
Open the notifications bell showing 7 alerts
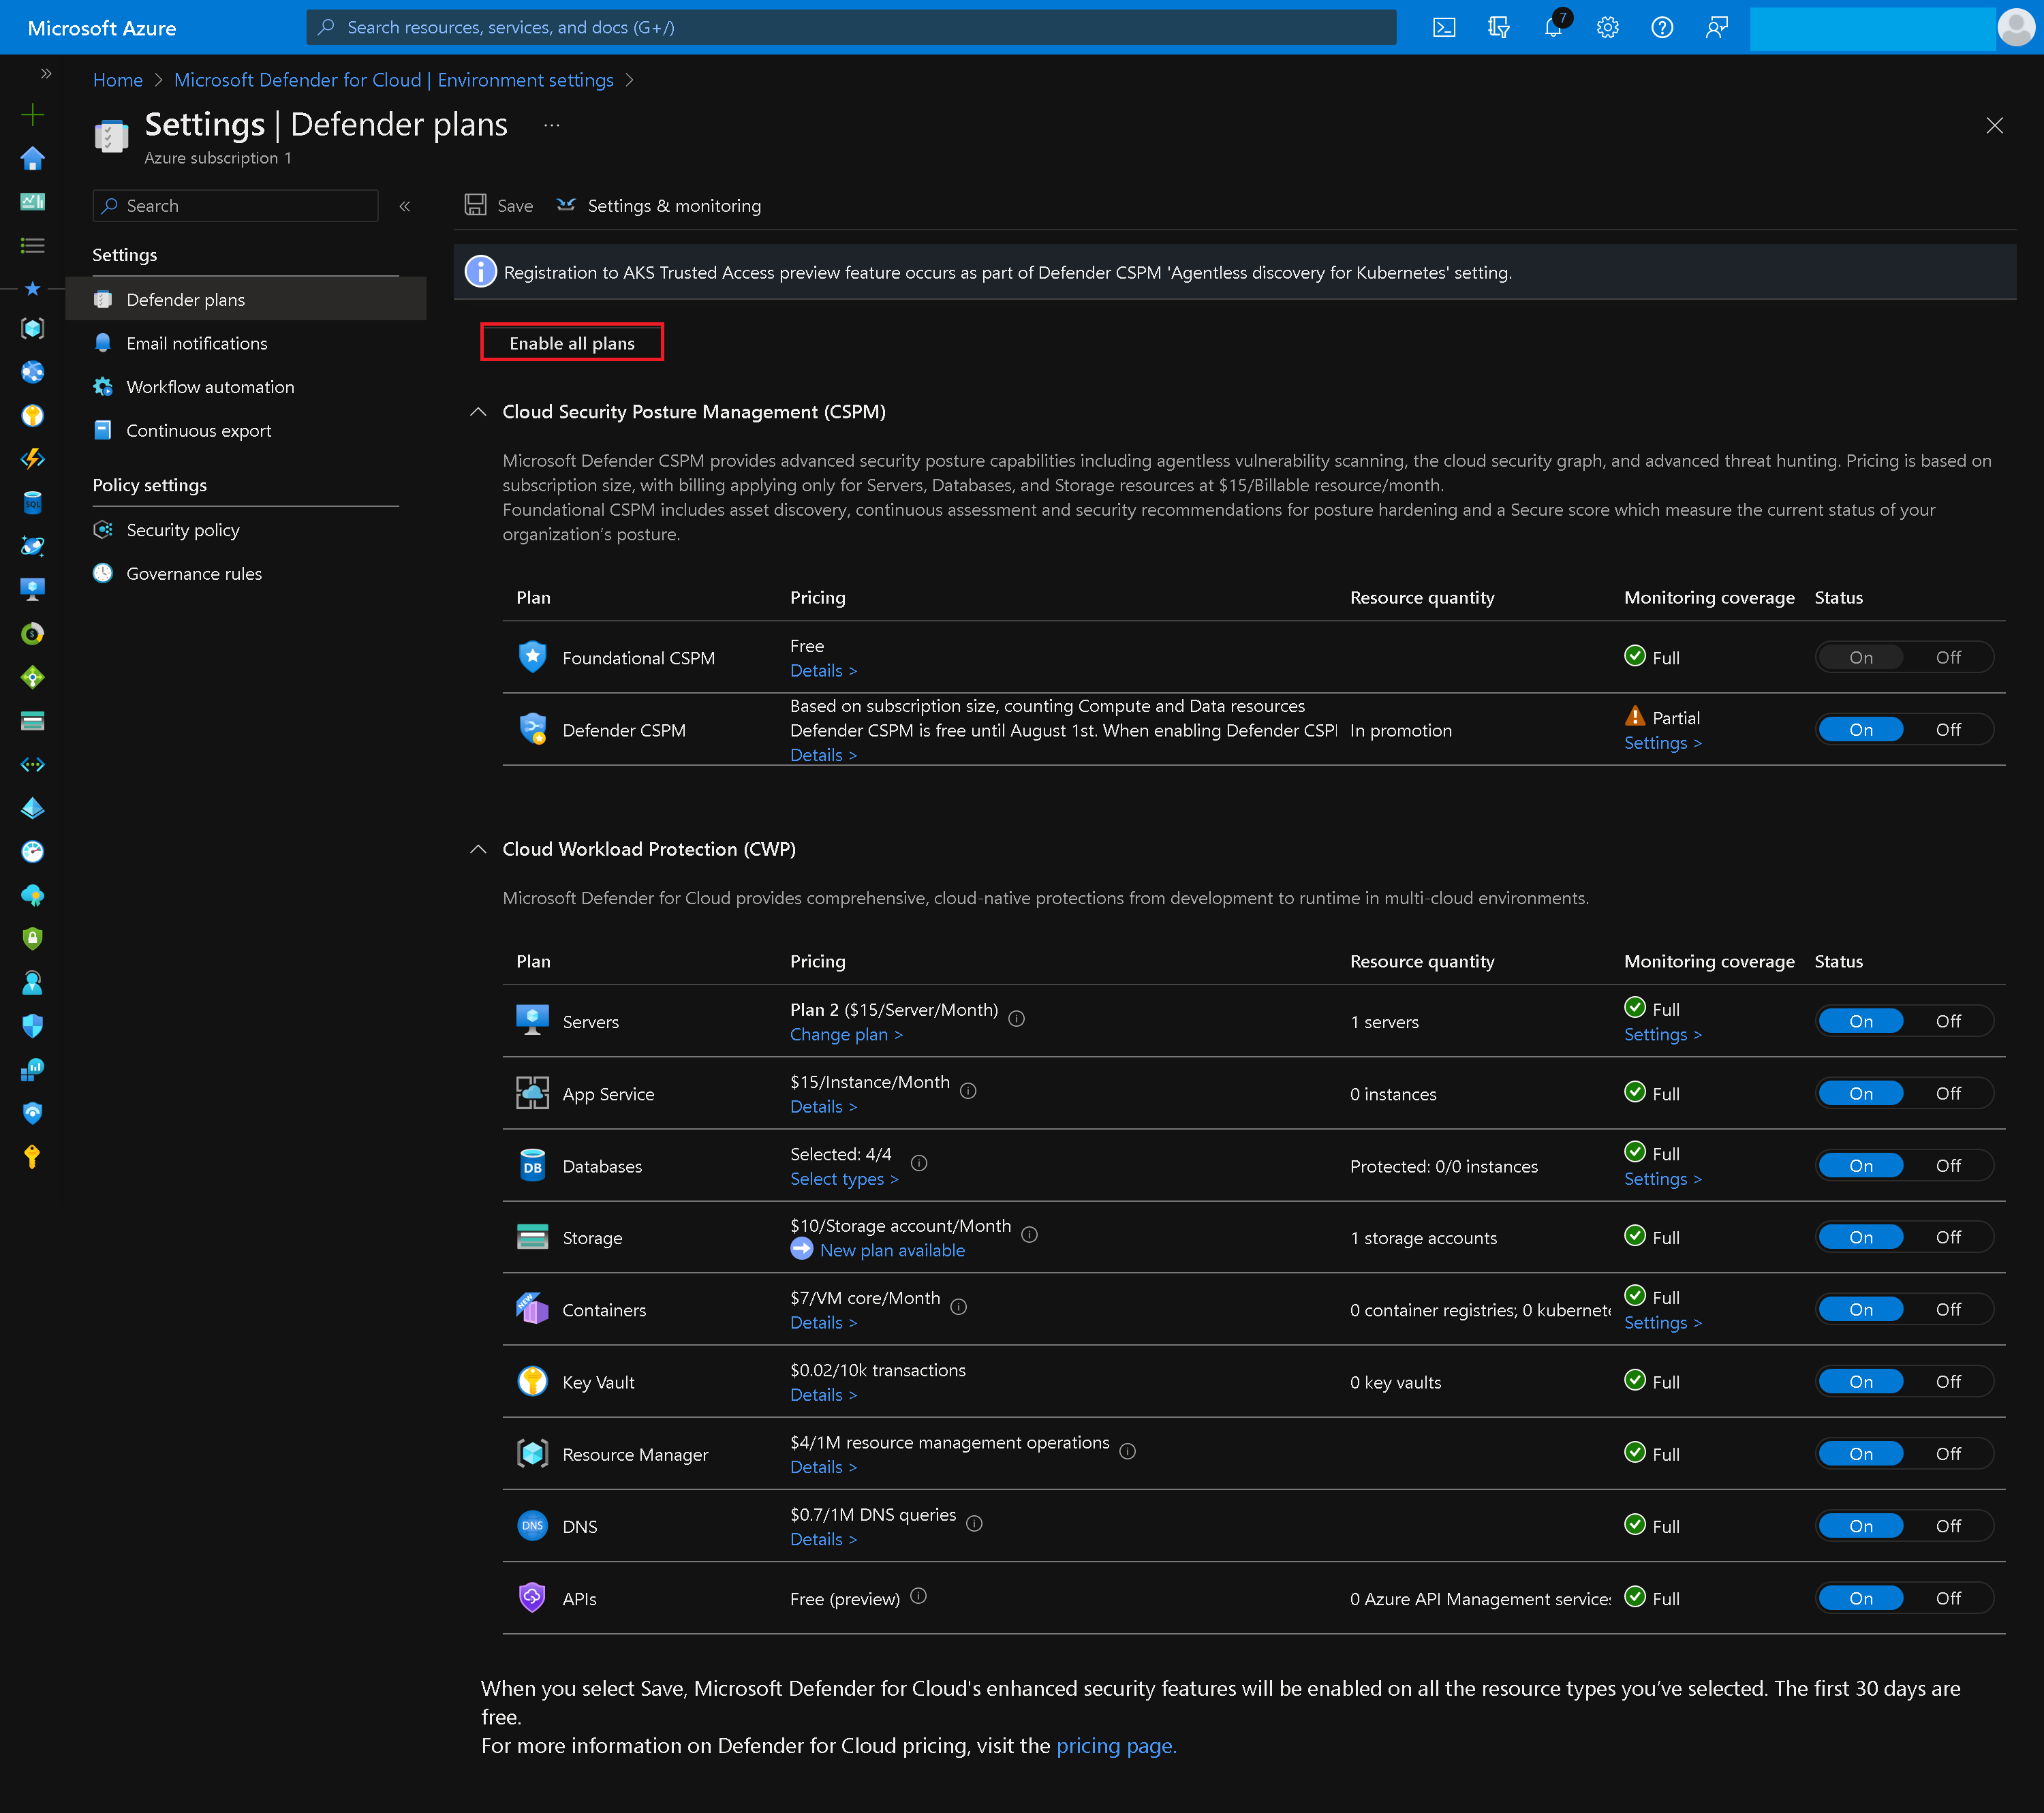[x=1553, y=27]
